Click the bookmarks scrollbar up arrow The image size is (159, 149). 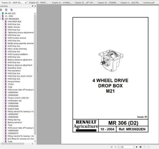35,14
